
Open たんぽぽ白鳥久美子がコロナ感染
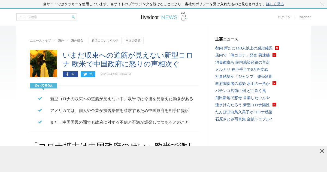click(x=244, y=112)
